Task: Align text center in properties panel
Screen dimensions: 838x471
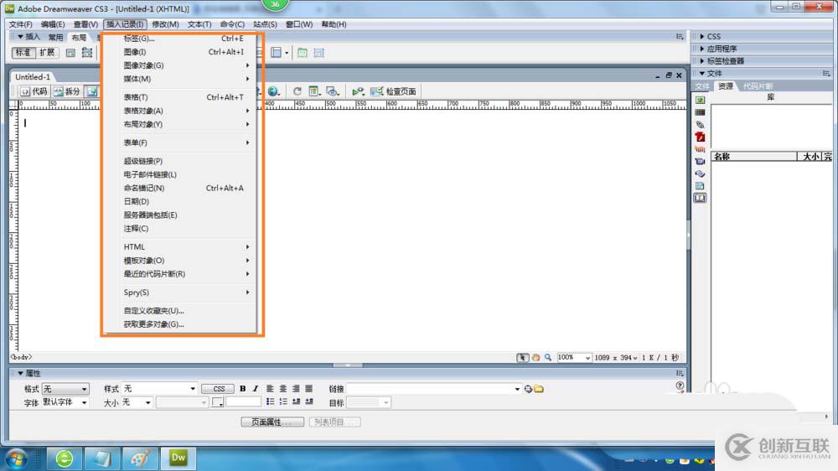Action: (x=282, y=389)
